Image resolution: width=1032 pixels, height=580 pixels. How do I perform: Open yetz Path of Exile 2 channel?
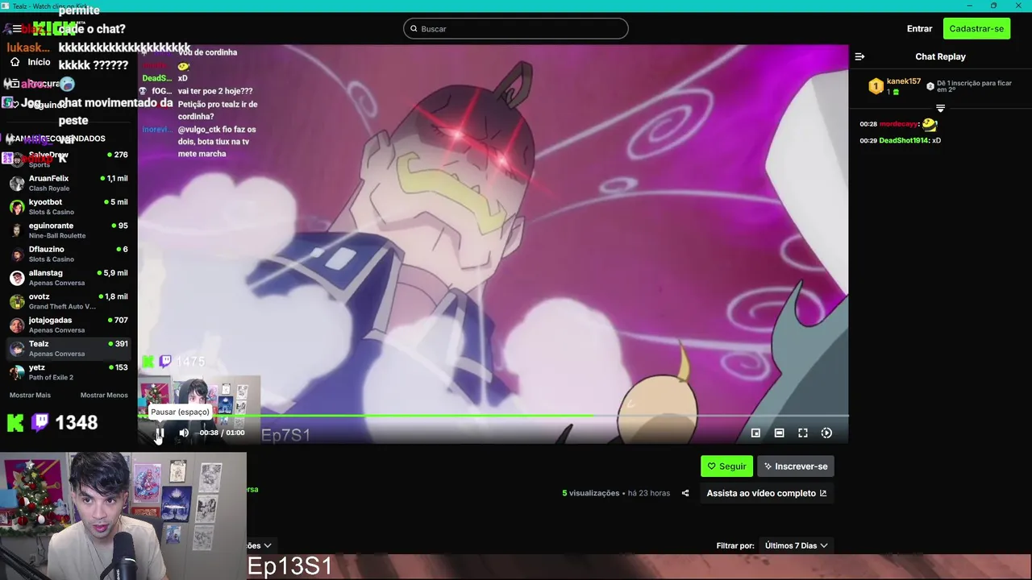[x=69, y=372]
